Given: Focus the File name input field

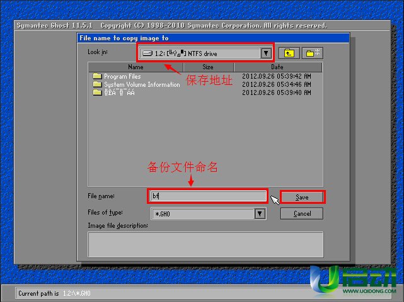Looking at the screenshot, I should coord(209,196).
